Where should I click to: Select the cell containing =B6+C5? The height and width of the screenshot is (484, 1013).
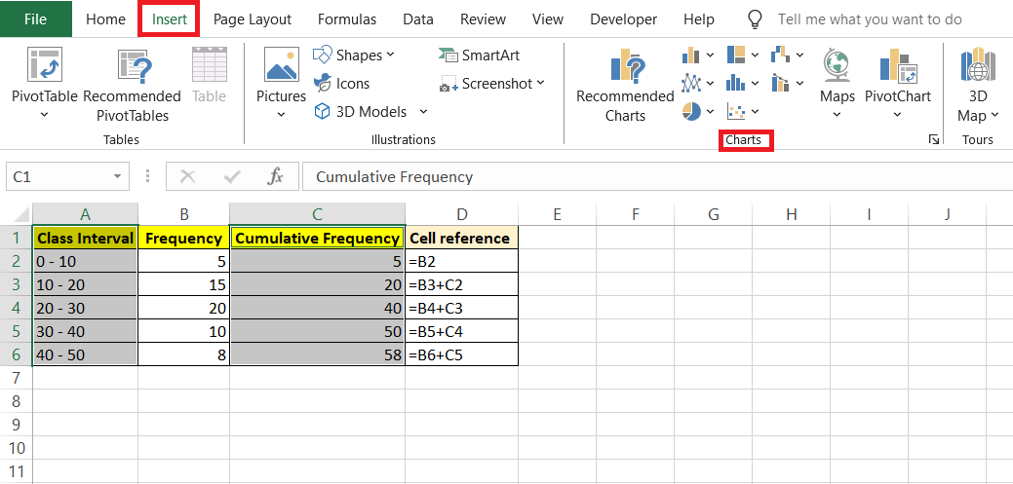(x=462, y=354)
